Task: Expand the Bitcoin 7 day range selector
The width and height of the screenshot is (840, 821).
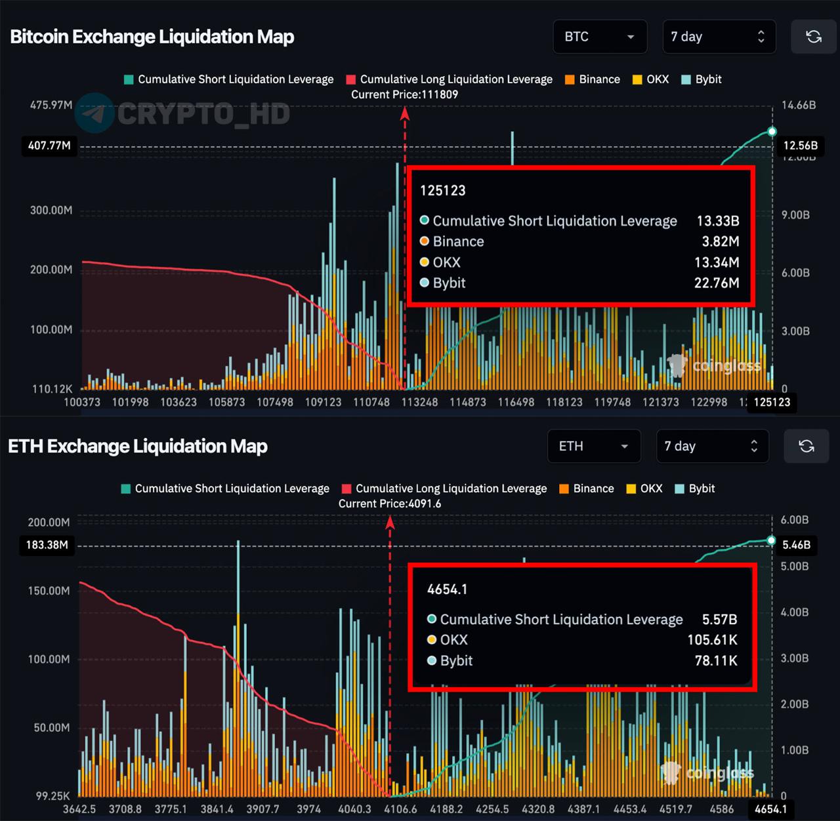Action: (x=719, y=37)
